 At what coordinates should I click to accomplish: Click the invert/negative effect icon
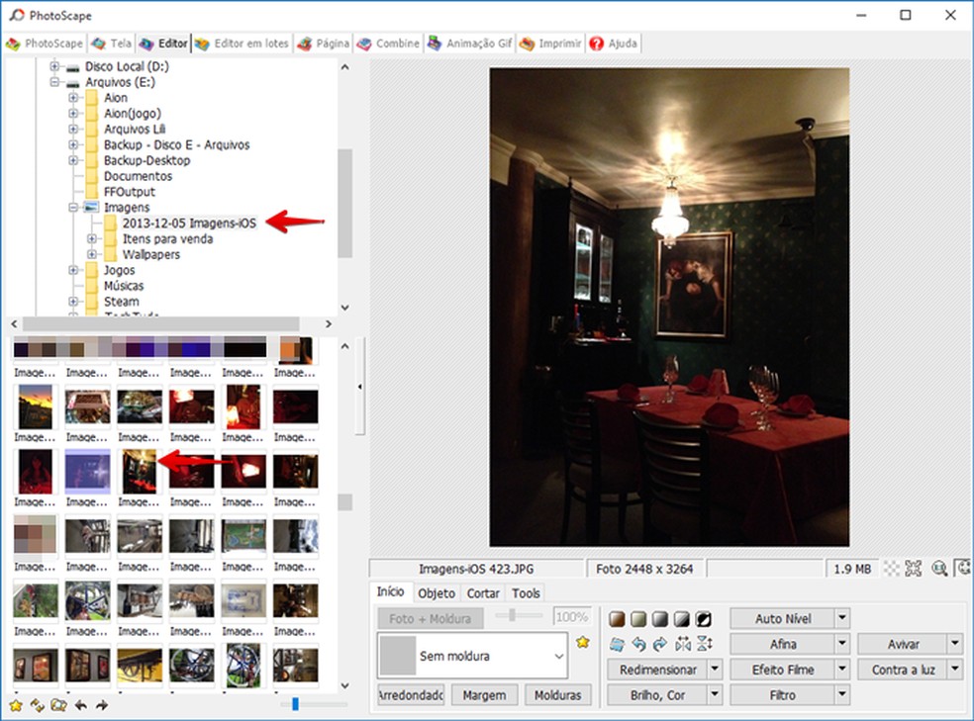[704, 619]
